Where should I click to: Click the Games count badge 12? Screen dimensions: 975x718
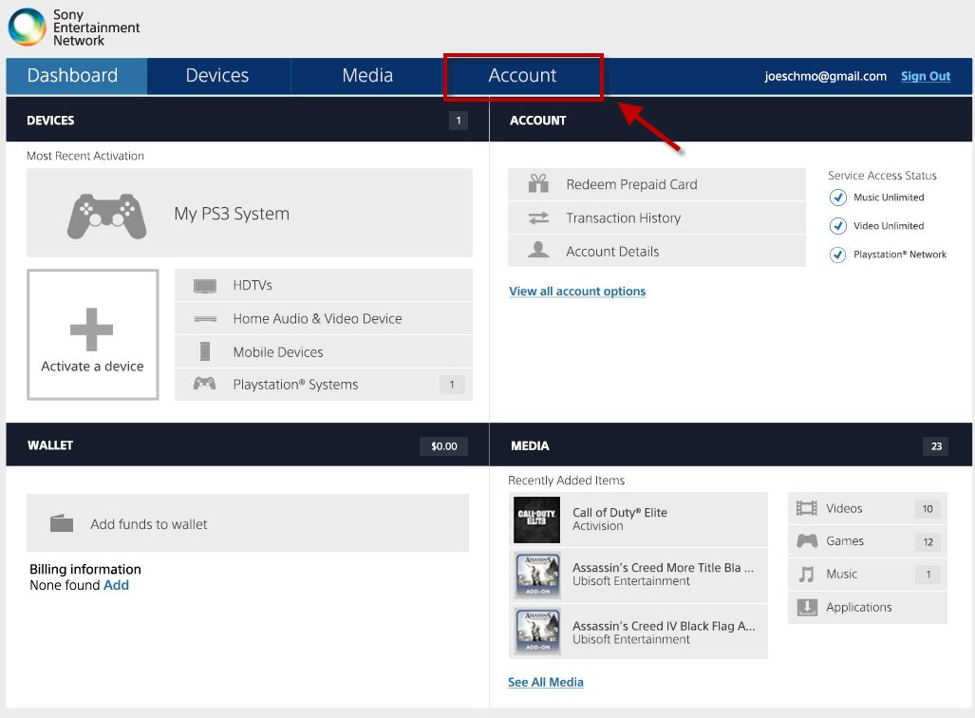928,542
